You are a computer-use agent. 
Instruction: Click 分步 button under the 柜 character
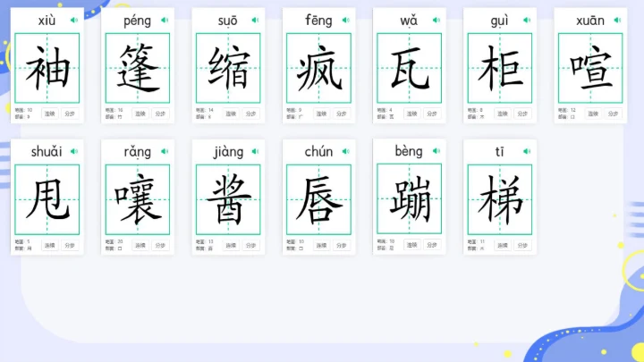[522, 114]
